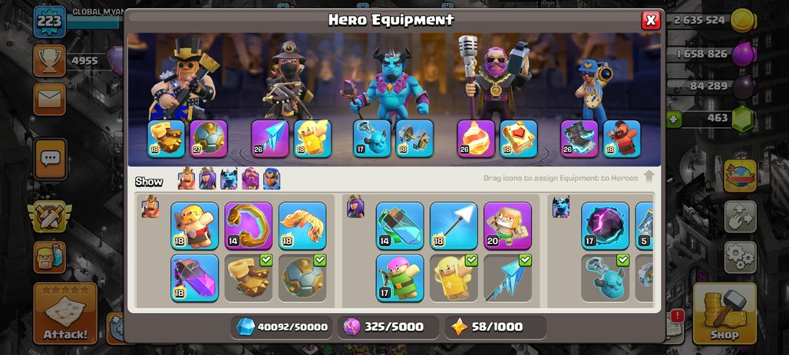Show Archer Queen equipment only
The image size is (789, 355).
coord(207,179)
